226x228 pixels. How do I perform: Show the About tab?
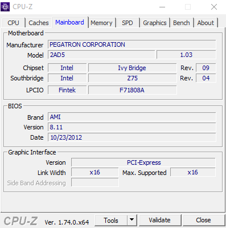pos(206,23)
